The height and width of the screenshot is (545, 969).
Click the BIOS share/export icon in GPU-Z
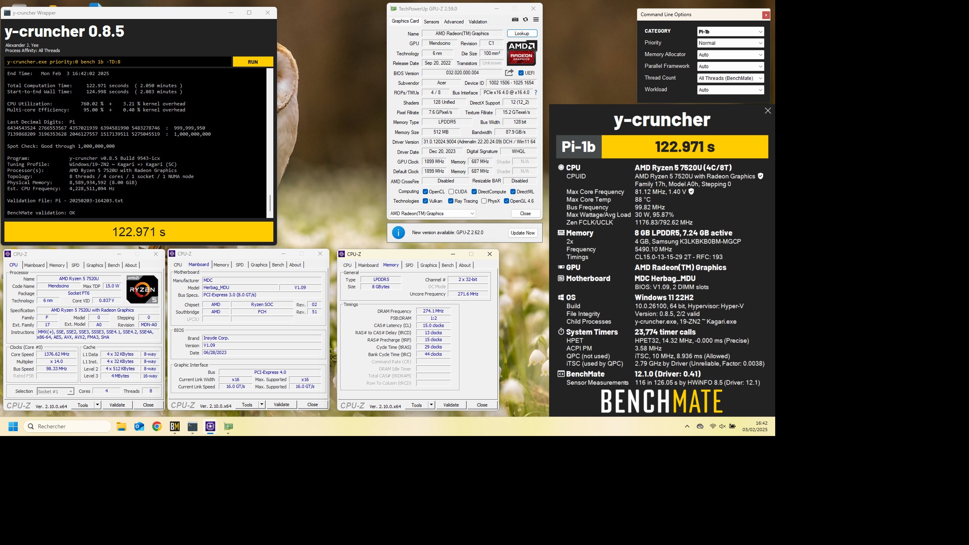coord(509,73)
